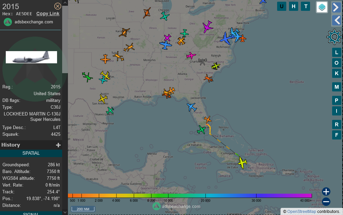Zoom out the map with the minus button
Viewport: 343px width, 215px height.
(x=326, y=201)
